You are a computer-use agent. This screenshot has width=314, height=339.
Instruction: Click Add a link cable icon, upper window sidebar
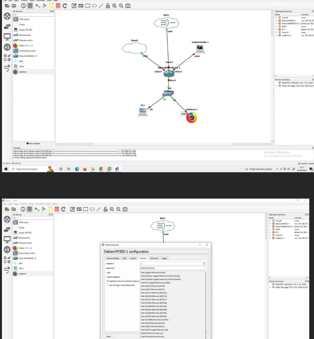click(x=7, y=68)
